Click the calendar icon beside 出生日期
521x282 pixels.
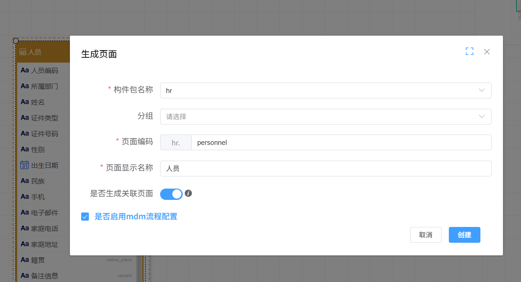(x=24, y=165)
